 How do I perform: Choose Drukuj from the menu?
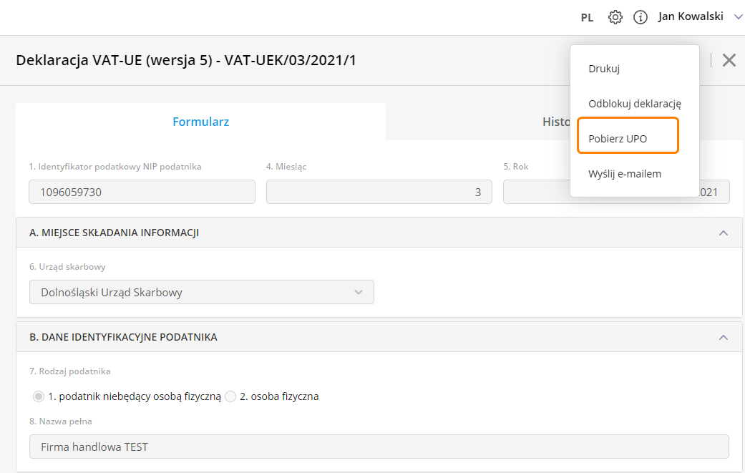point(603,69)
